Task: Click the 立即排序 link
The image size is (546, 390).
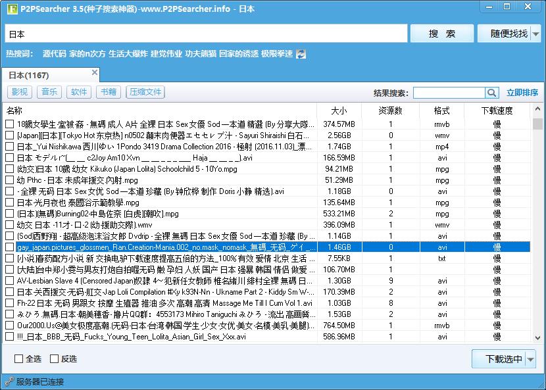Action: 522,93
